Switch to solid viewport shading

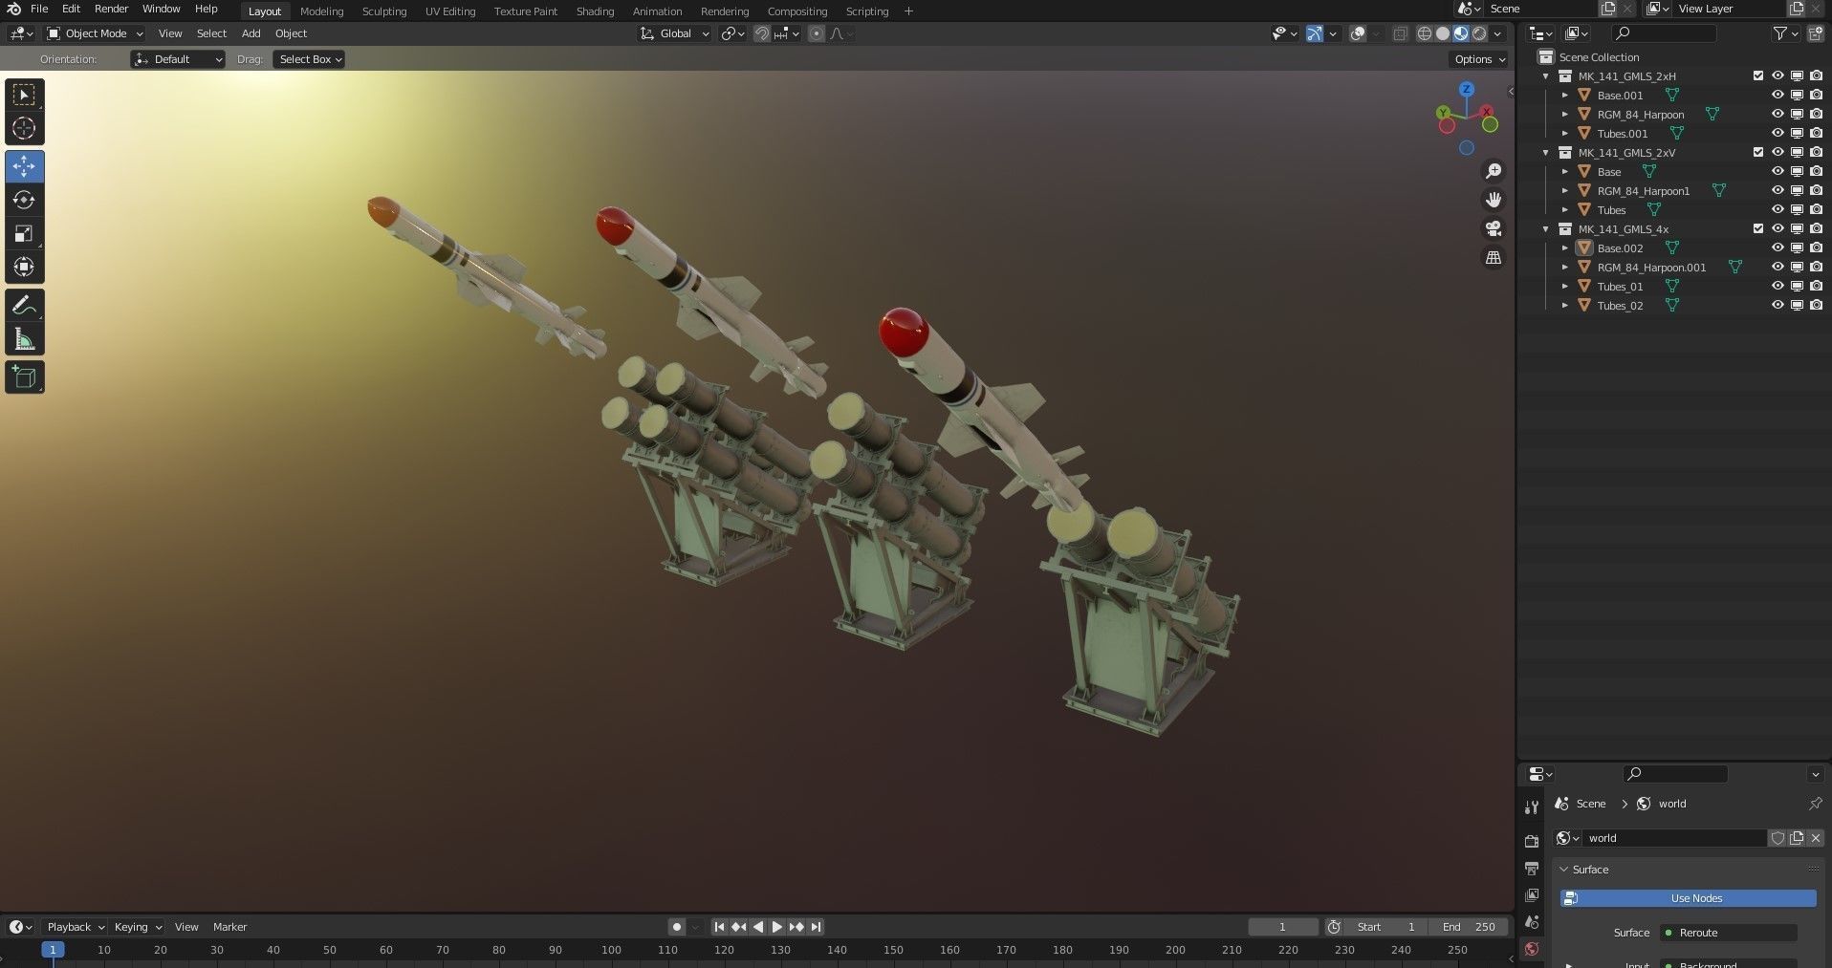(x=1443, y=33)
